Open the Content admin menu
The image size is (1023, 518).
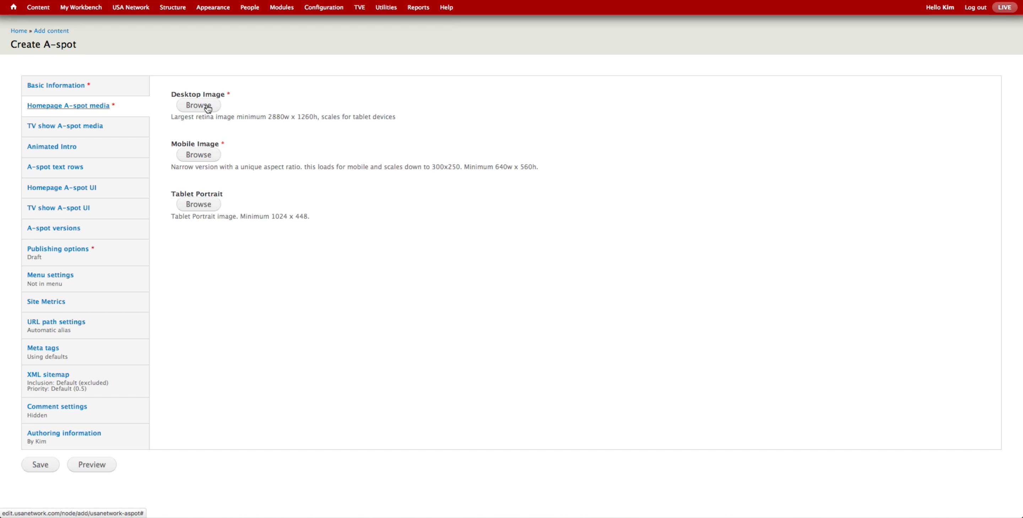(x=38, y=7)
